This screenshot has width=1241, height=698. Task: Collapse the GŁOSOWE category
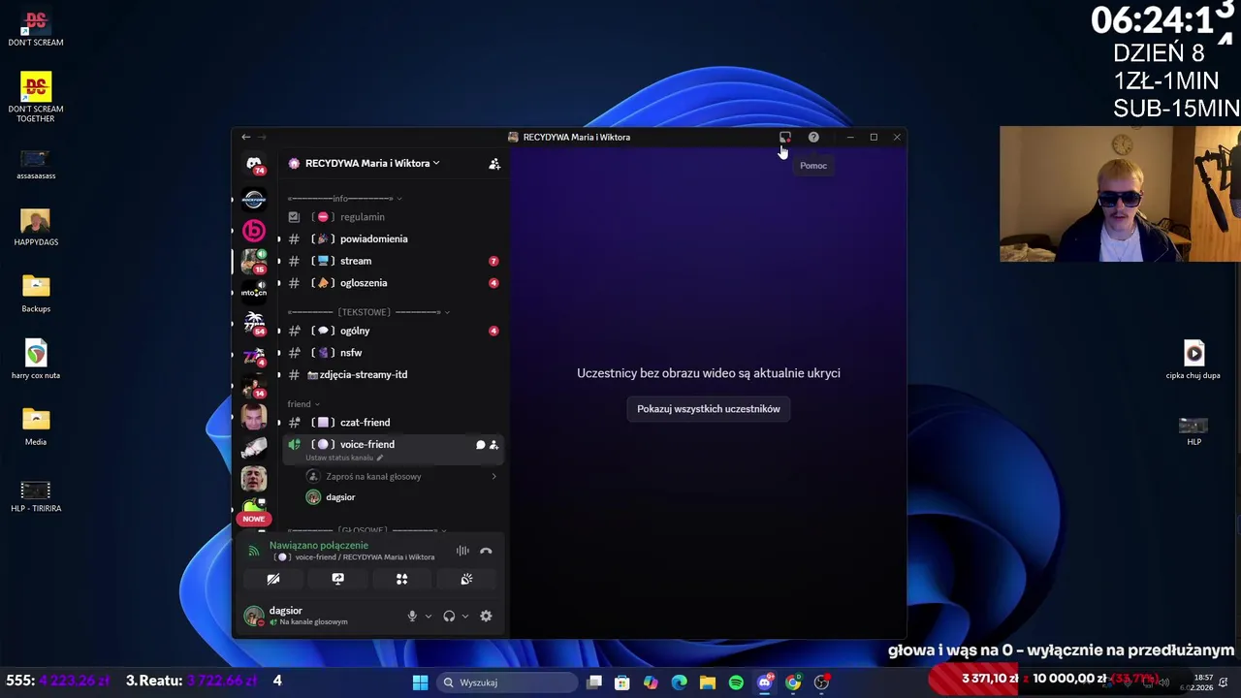(x=366, y=530)
